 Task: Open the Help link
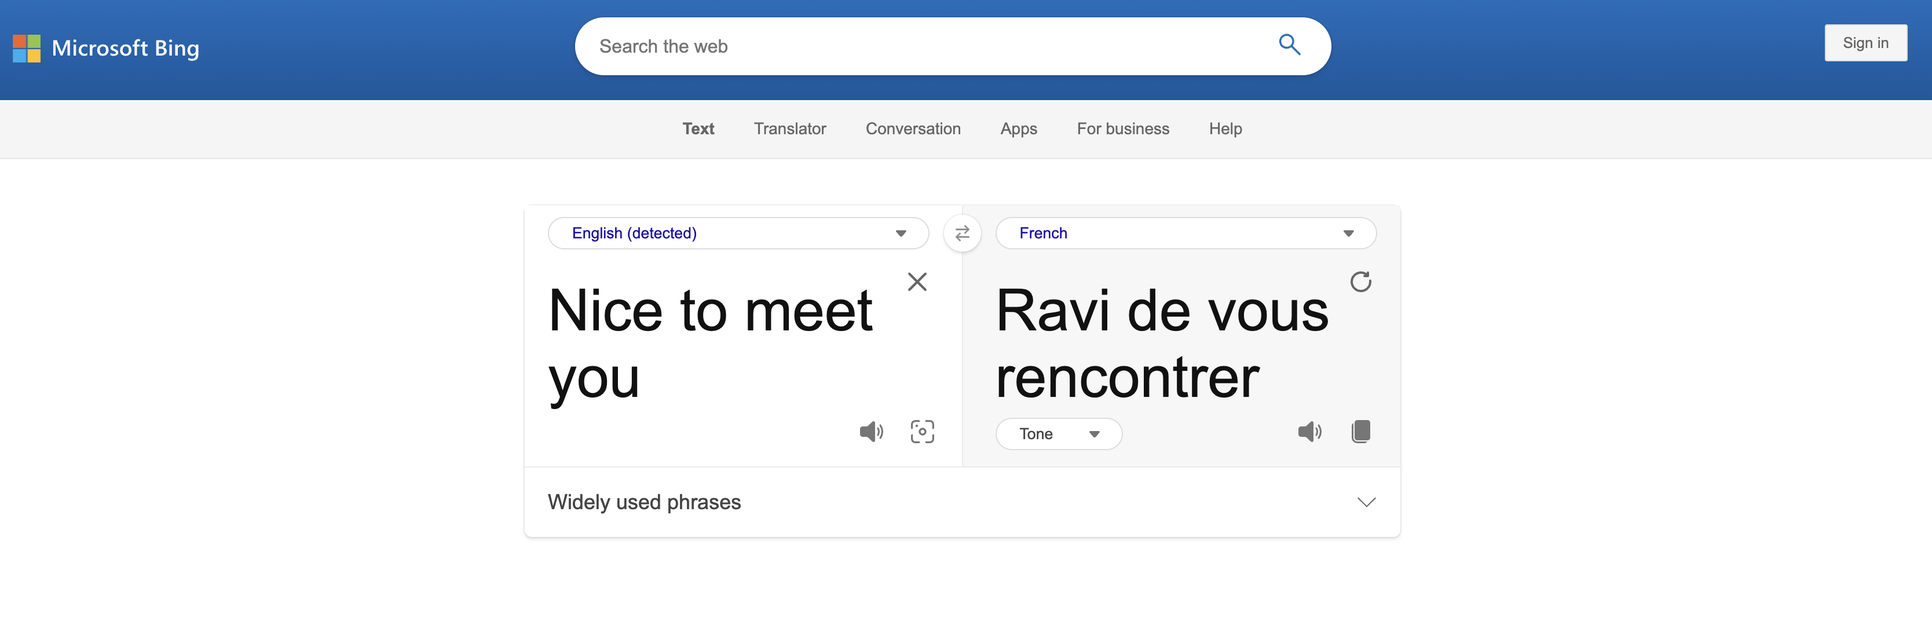tap(1225, 129)
